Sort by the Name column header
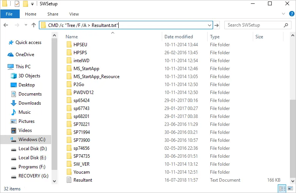The width and height of the screenshot is (296, 193). click(x=72, y=37)
